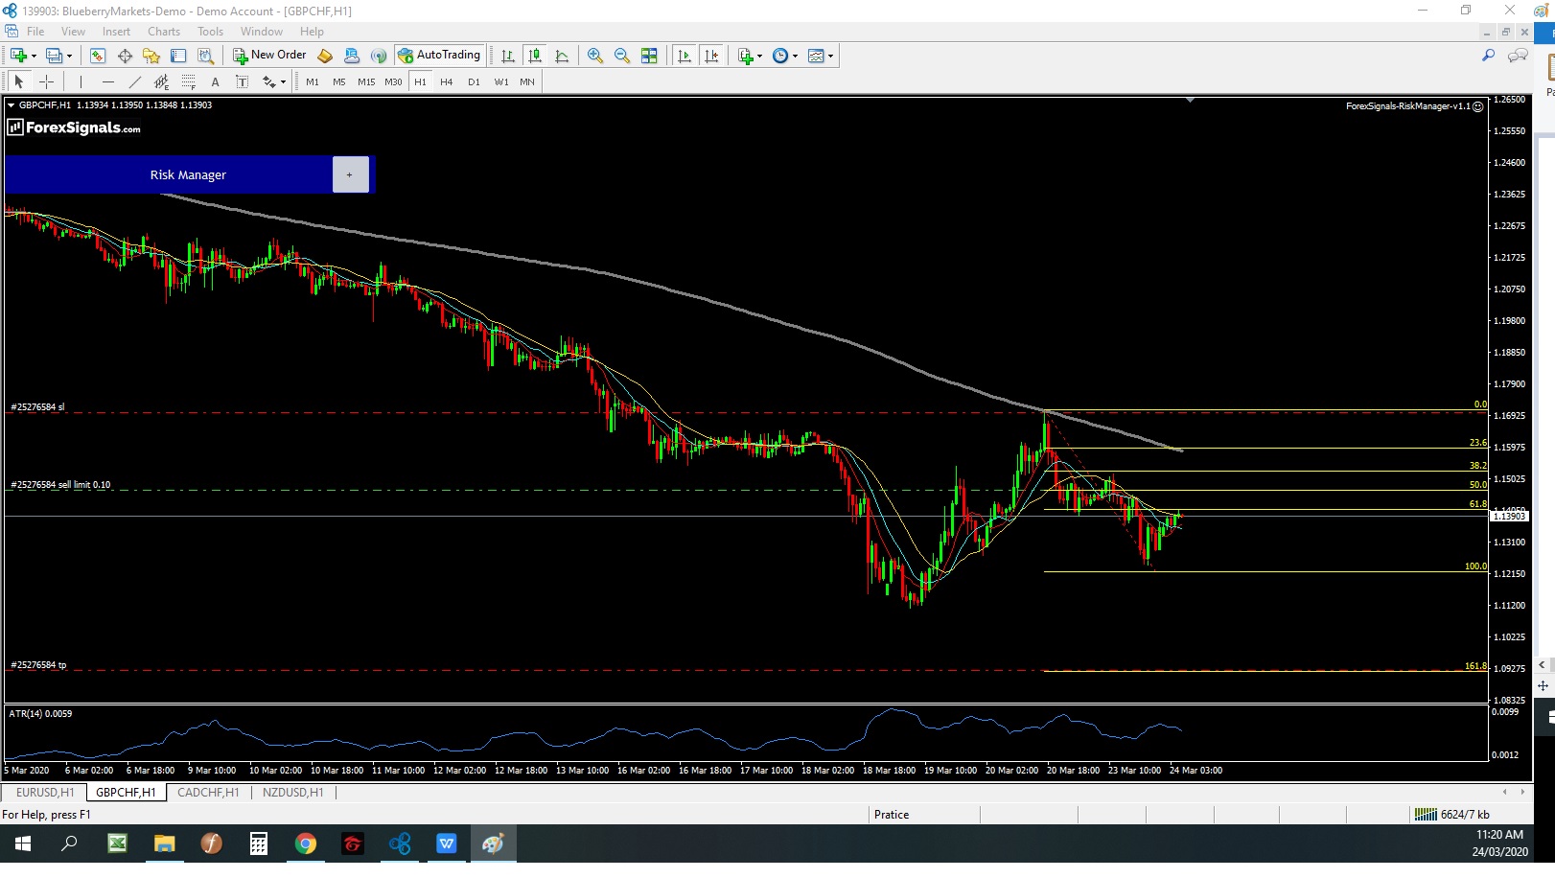Select the Fibonacci retracement tool
The image size is (1555, 878).
[x=189, y=81]
